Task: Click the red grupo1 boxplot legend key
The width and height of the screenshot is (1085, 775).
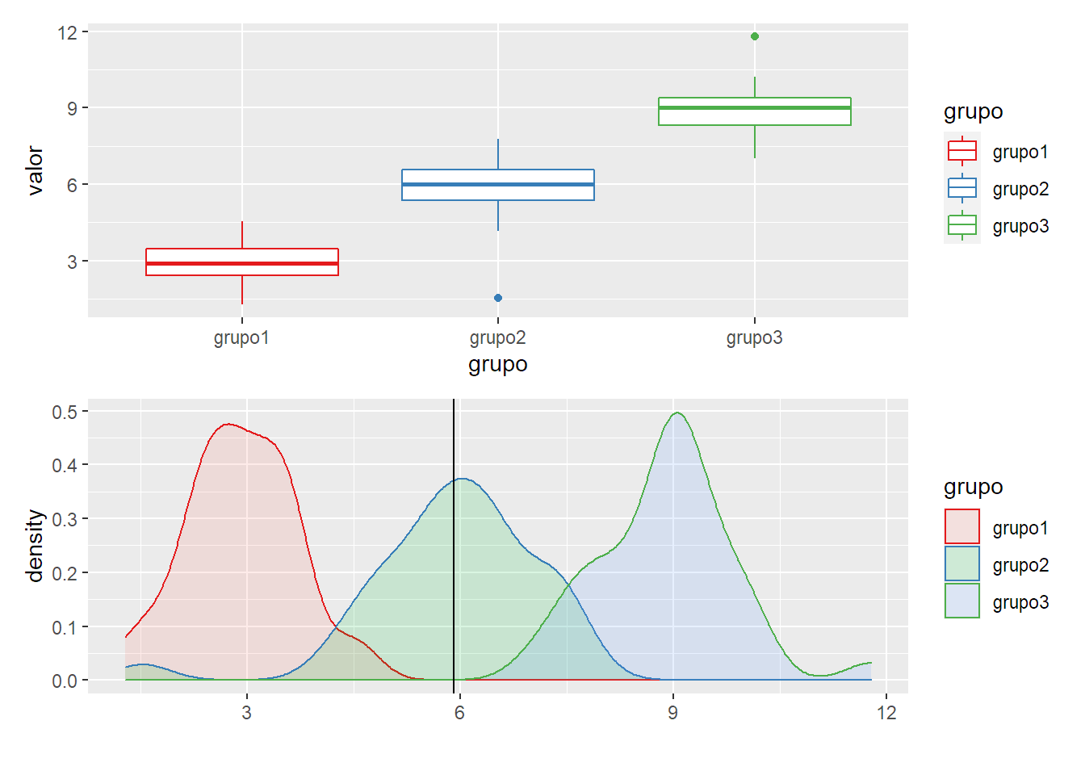Action: [962, 151]
